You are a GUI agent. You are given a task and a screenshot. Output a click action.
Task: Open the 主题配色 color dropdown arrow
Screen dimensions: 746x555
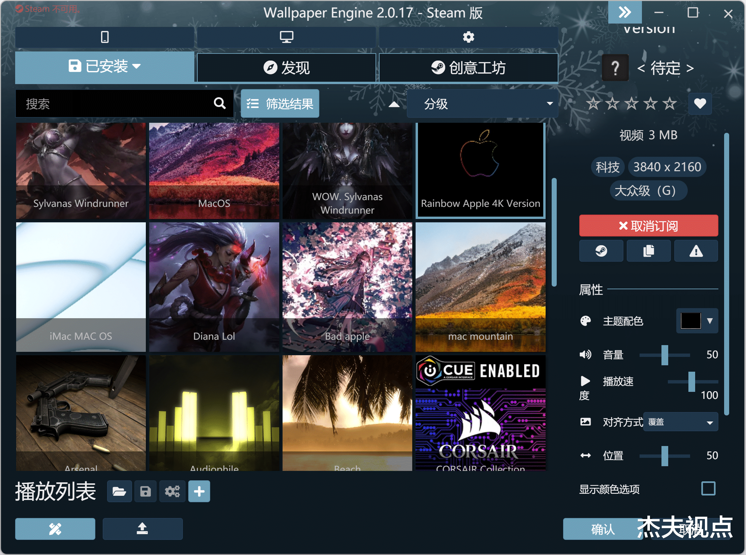coord(710,321)
